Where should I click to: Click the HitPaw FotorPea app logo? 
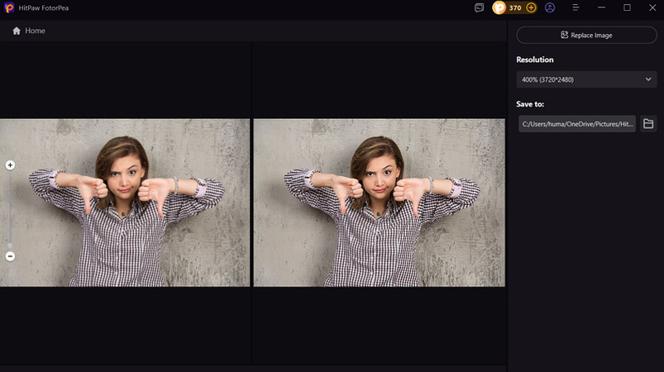[x=9, y=7]
